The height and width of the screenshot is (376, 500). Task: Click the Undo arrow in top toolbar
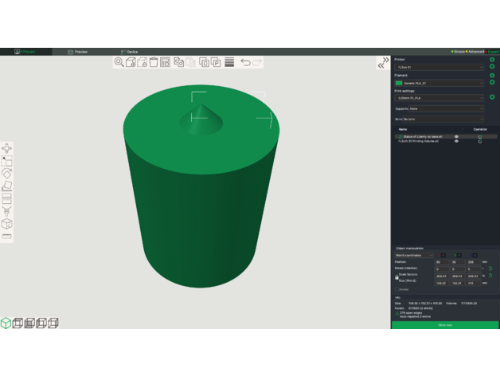tap(245, 62)
